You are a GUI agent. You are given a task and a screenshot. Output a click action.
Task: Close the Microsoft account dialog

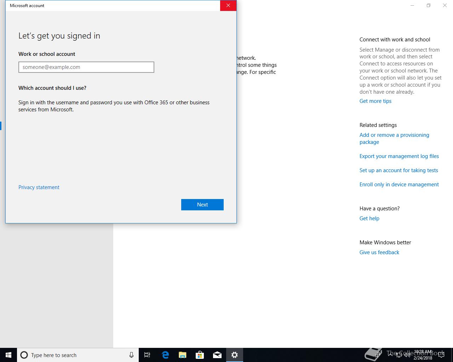click(228, 6)
